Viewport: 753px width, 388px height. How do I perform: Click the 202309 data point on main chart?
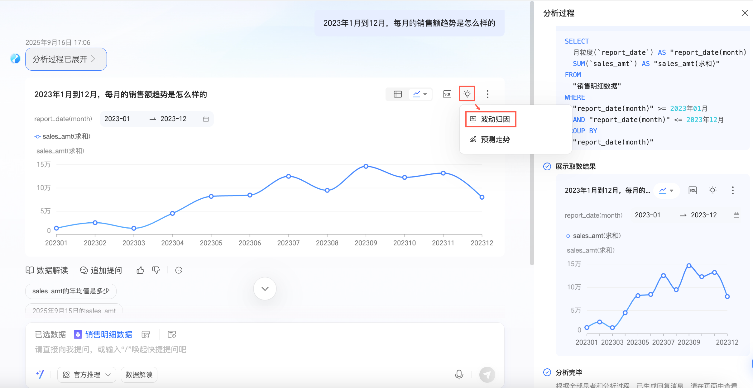pos(366,166)
